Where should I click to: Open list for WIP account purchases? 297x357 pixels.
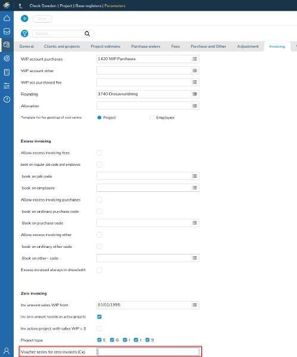195,59
